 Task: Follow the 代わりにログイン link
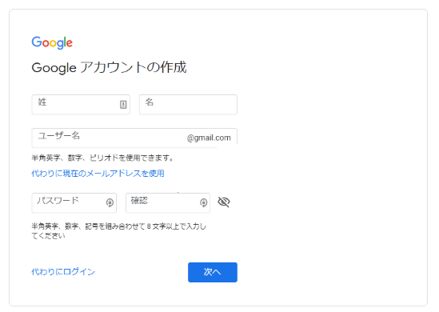(x=63, y=272)
